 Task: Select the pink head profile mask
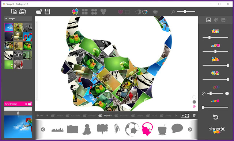coord(147,129)
